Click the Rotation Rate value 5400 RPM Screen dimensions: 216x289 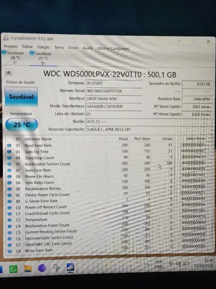(x=197, y=99)
